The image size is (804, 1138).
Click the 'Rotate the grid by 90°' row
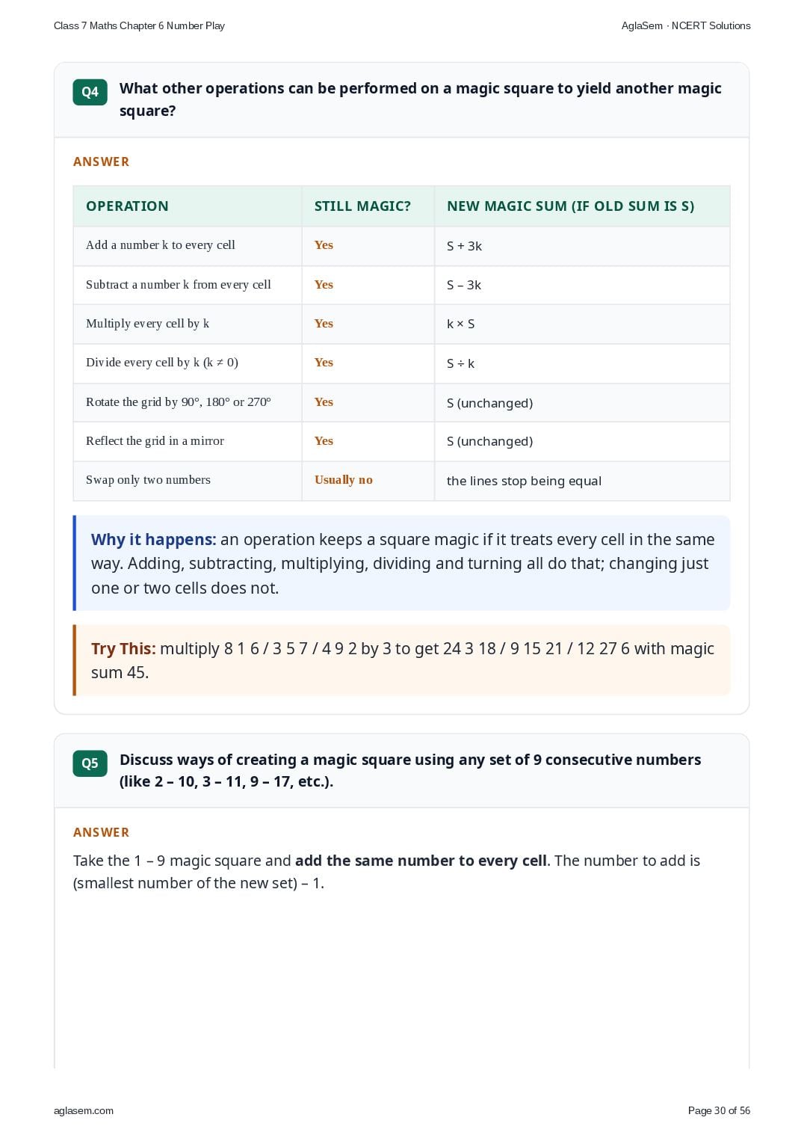(401, 403)
